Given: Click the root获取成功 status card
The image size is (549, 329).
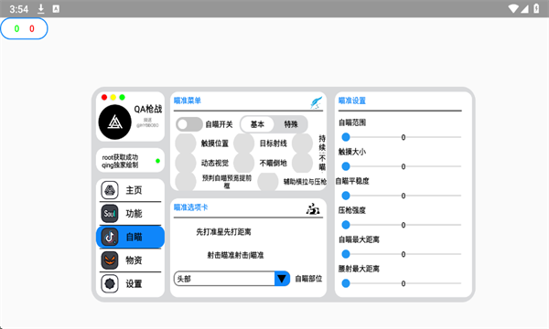Looking at the screenshot, I should tap(130, 161).
